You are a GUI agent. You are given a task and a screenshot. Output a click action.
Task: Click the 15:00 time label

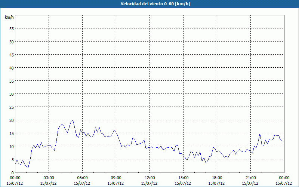183,178
